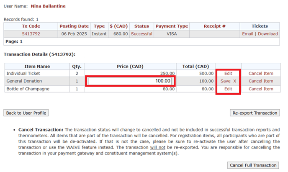Sort by the Payment Type column header

[x=172, y=26]
